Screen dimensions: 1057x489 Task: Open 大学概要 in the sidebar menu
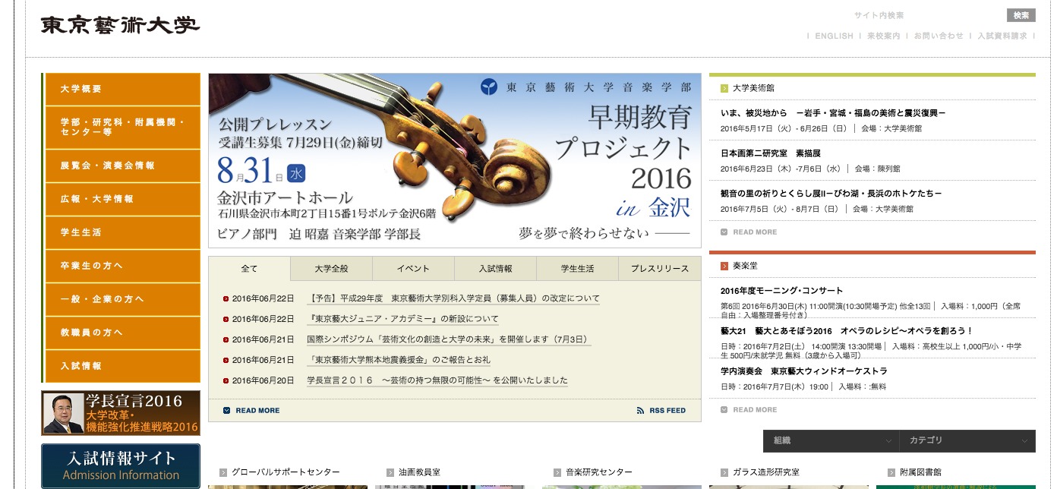122,89
